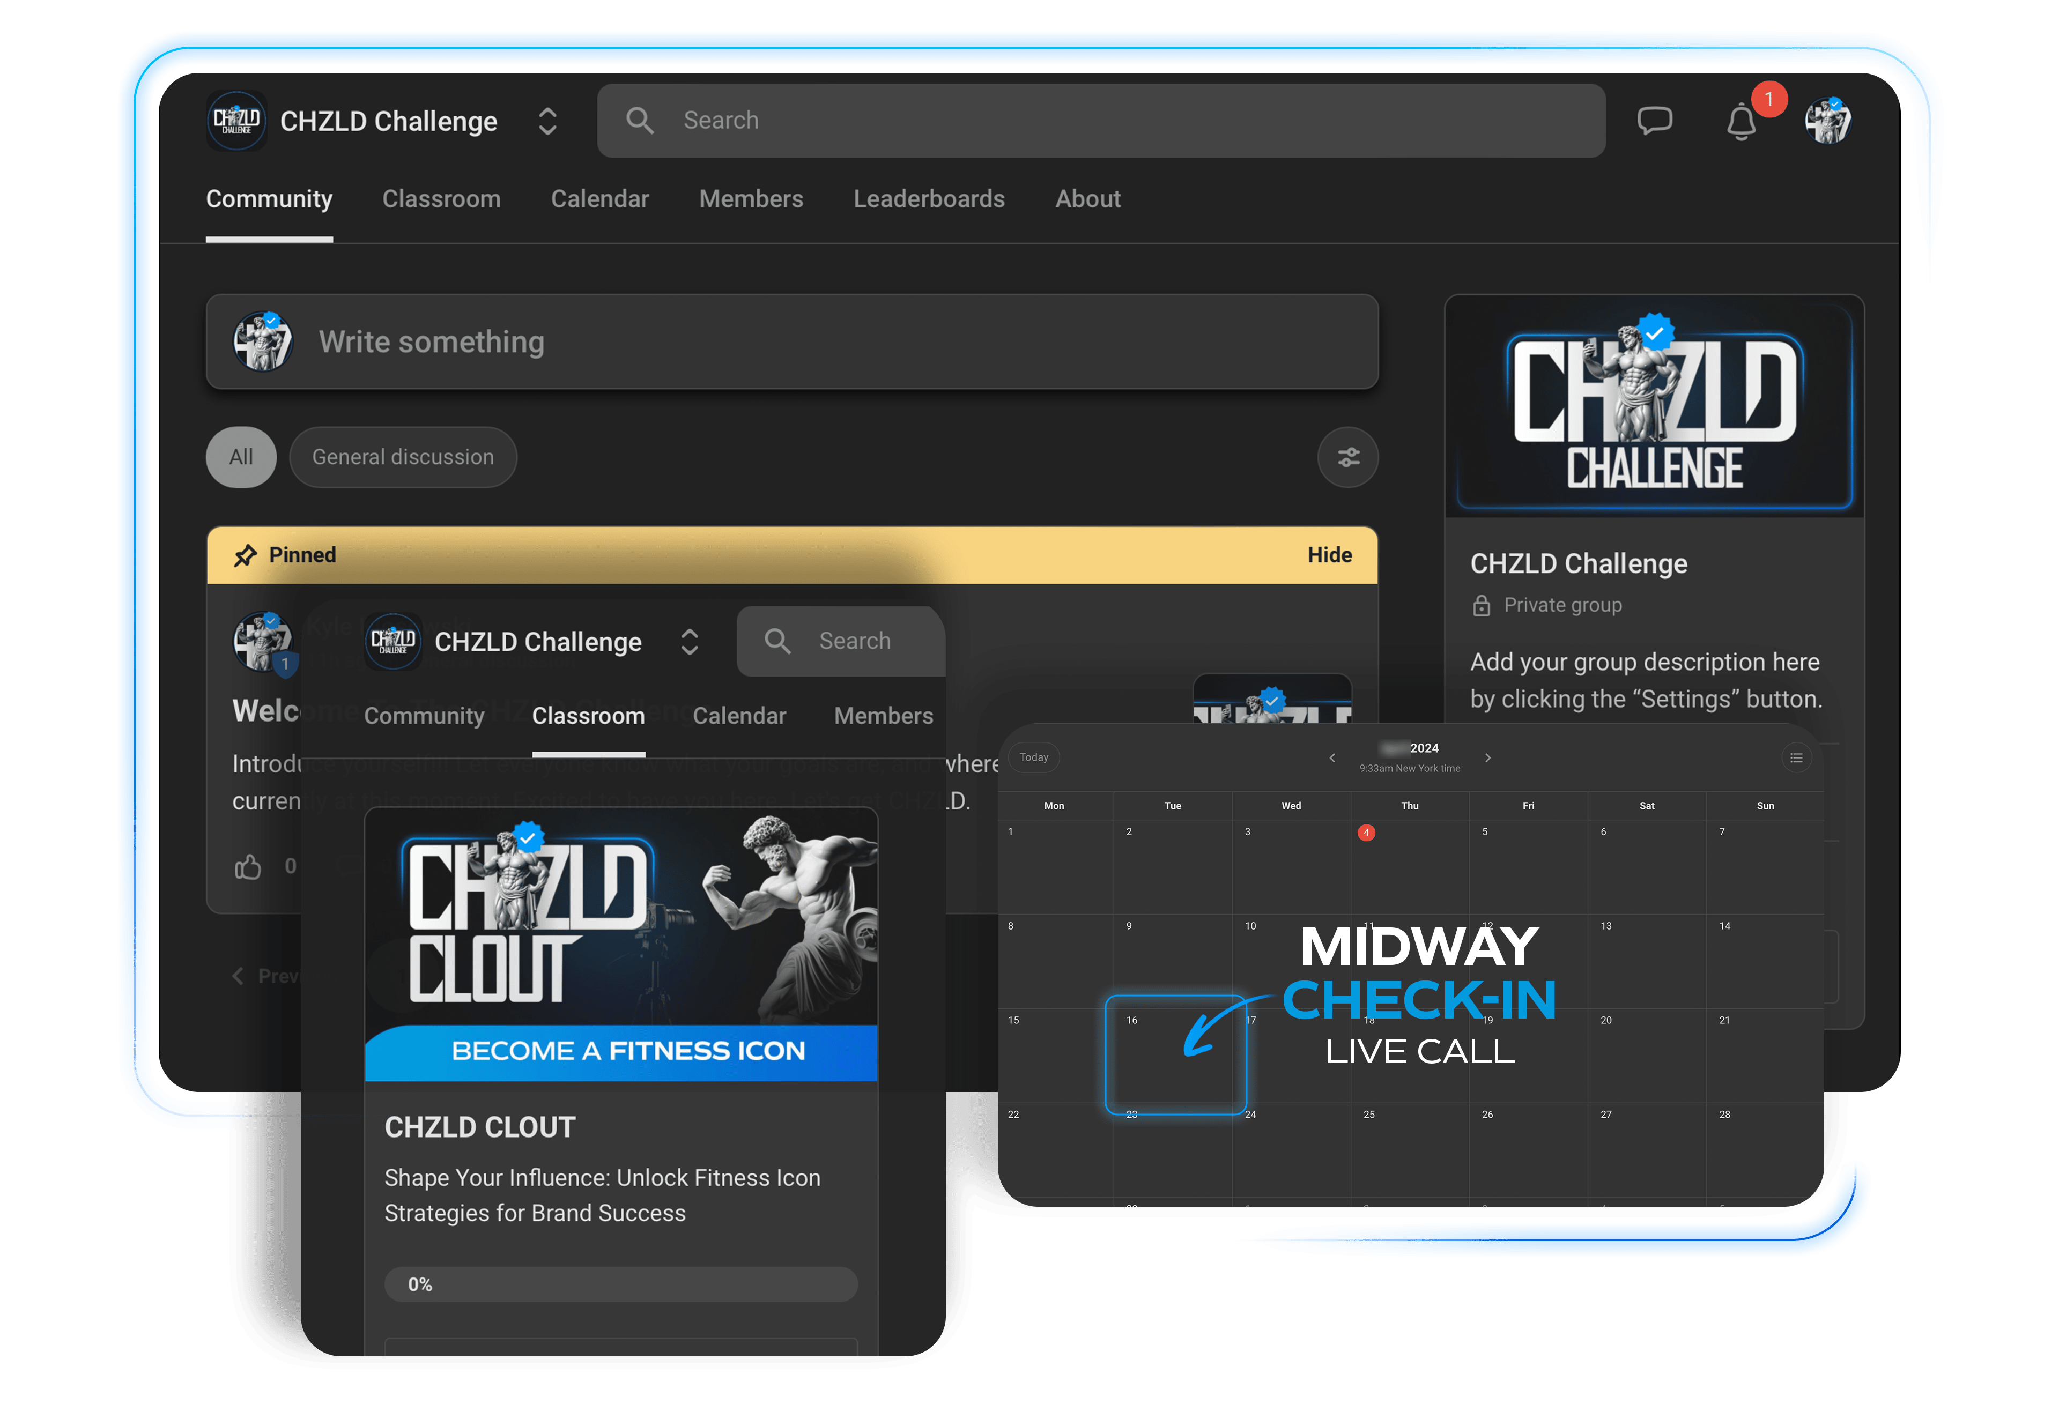This screenshot has height=1404, width=2059.
Task: Click the thumbs-up like icon
Action: (x=248, y=866)
